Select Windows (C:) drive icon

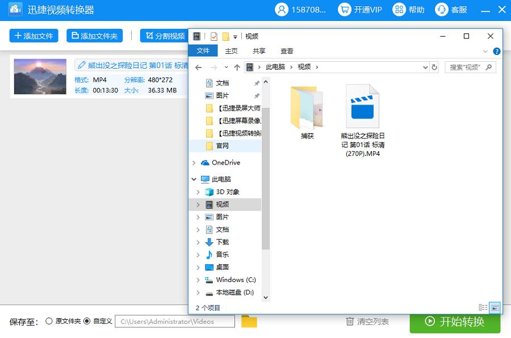tap(209, 280)
